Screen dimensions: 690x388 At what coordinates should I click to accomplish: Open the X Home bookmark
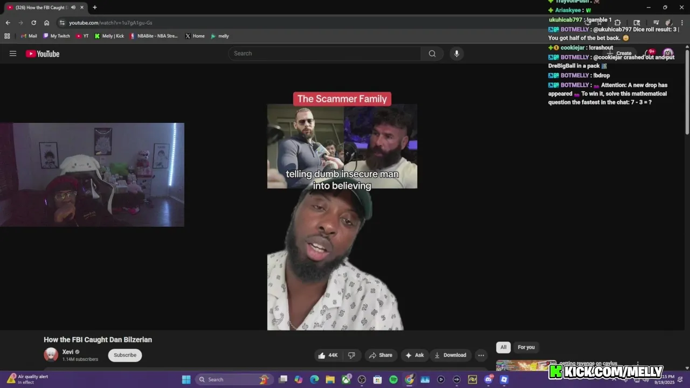tap(195, 36)
